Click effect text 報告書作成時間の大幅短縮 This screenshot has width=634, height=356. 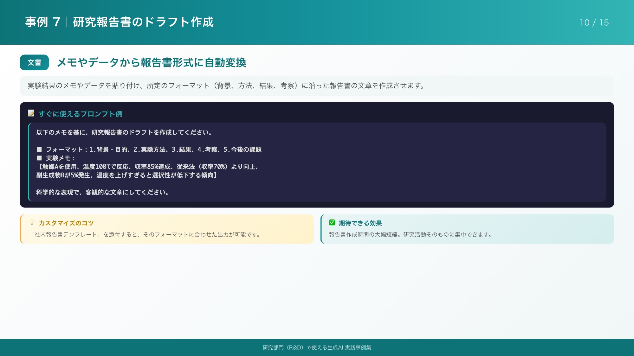[411, 235]
